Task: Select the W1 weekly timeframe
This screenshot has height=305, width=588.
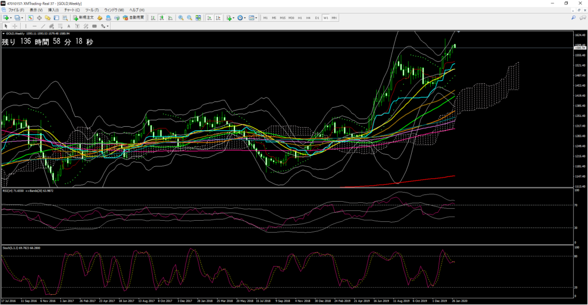Action: point(326,18)
